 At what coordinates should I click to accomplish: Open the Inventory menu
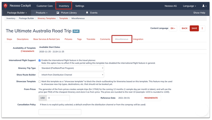pyautogui.click(x=64, y=6)
